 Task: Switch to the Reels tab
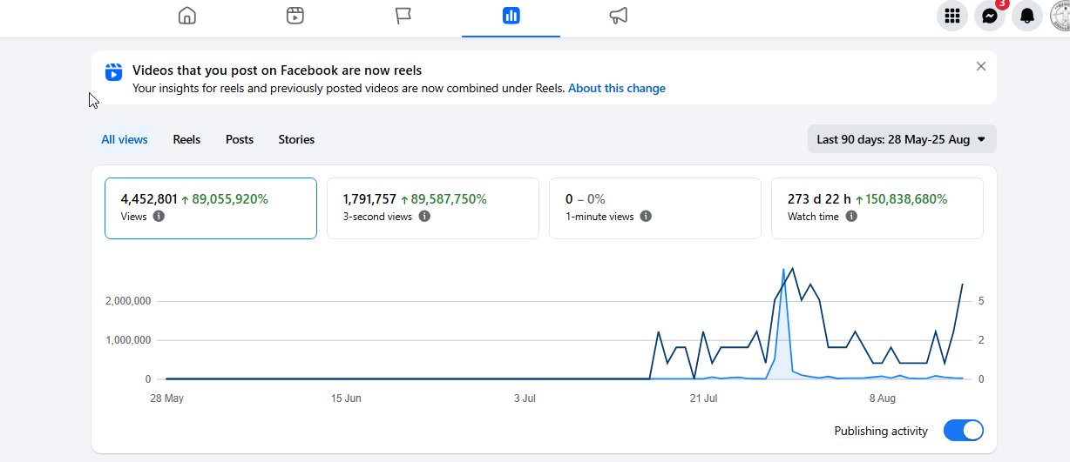186,139
